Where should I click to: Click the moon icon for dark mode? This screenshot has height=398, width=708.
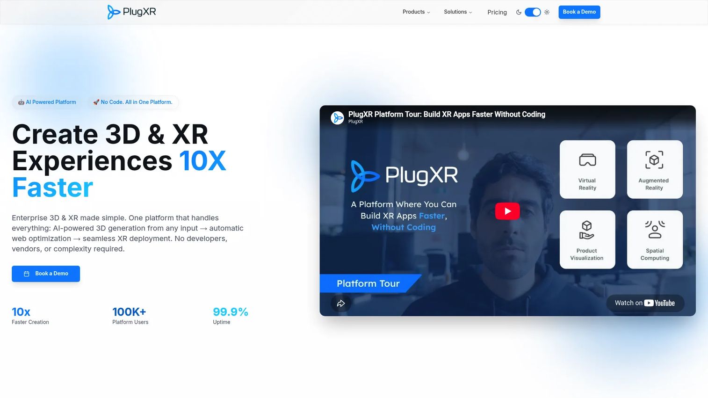pos(519,12)
